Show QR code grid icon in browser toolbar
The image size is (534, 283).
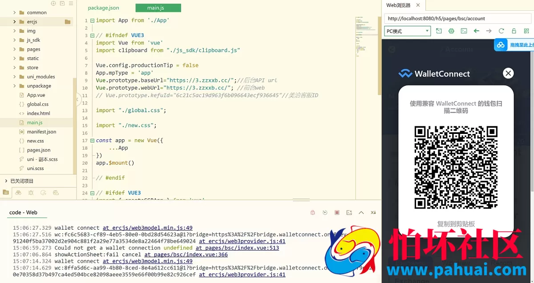tap(526, 31)
